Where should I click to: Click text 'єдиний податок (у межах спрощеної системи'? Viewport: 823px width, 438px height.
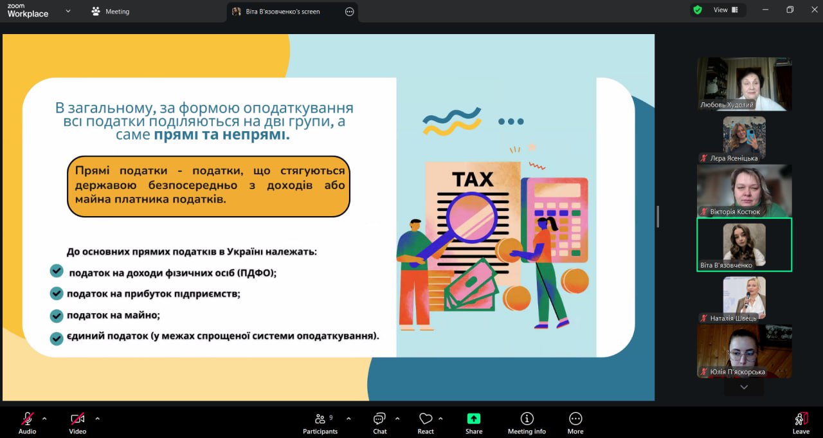(x=222, y=336)
